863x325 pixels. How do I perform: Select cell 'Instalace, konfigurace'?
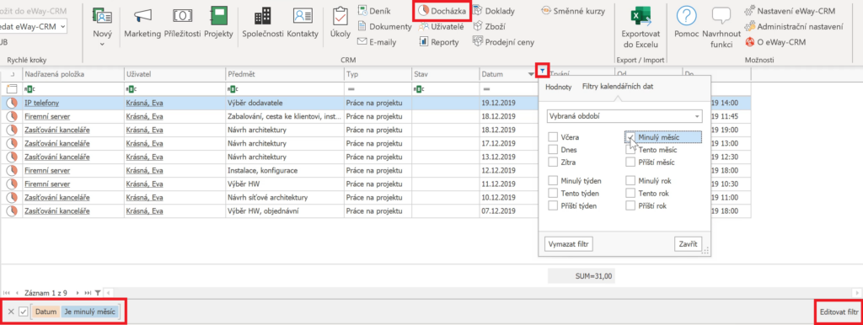click(x=285, y=170)
